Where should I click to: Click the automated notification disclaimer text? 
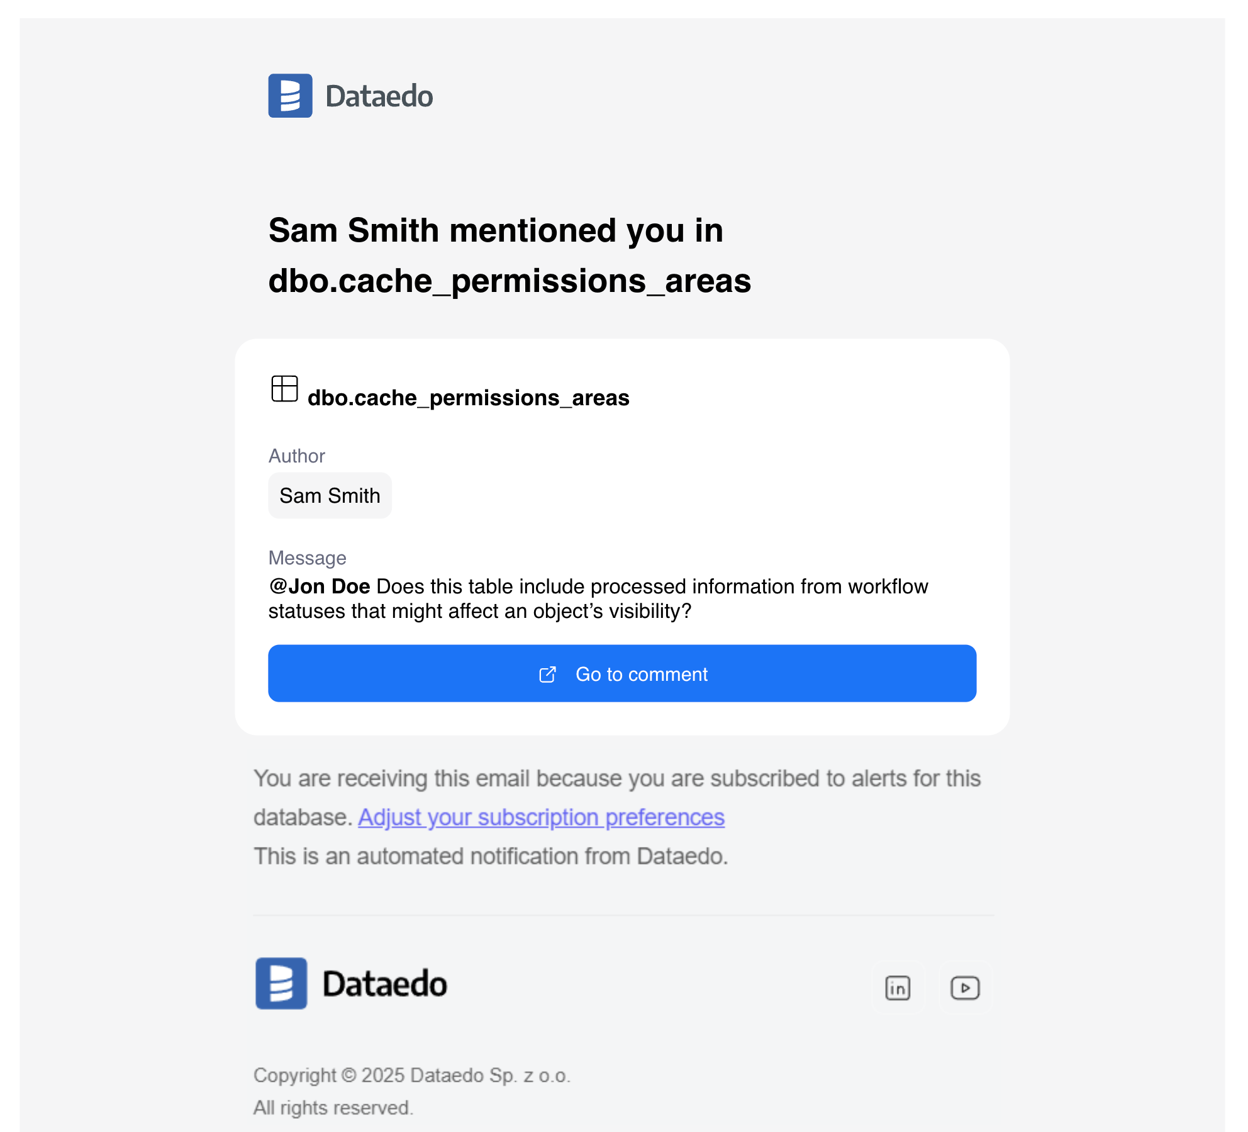[x=491, y=856]
